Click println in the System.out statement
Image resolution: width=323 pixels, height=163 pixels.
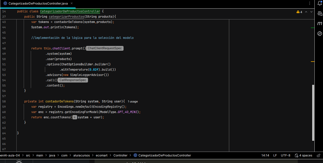point(57,27)
